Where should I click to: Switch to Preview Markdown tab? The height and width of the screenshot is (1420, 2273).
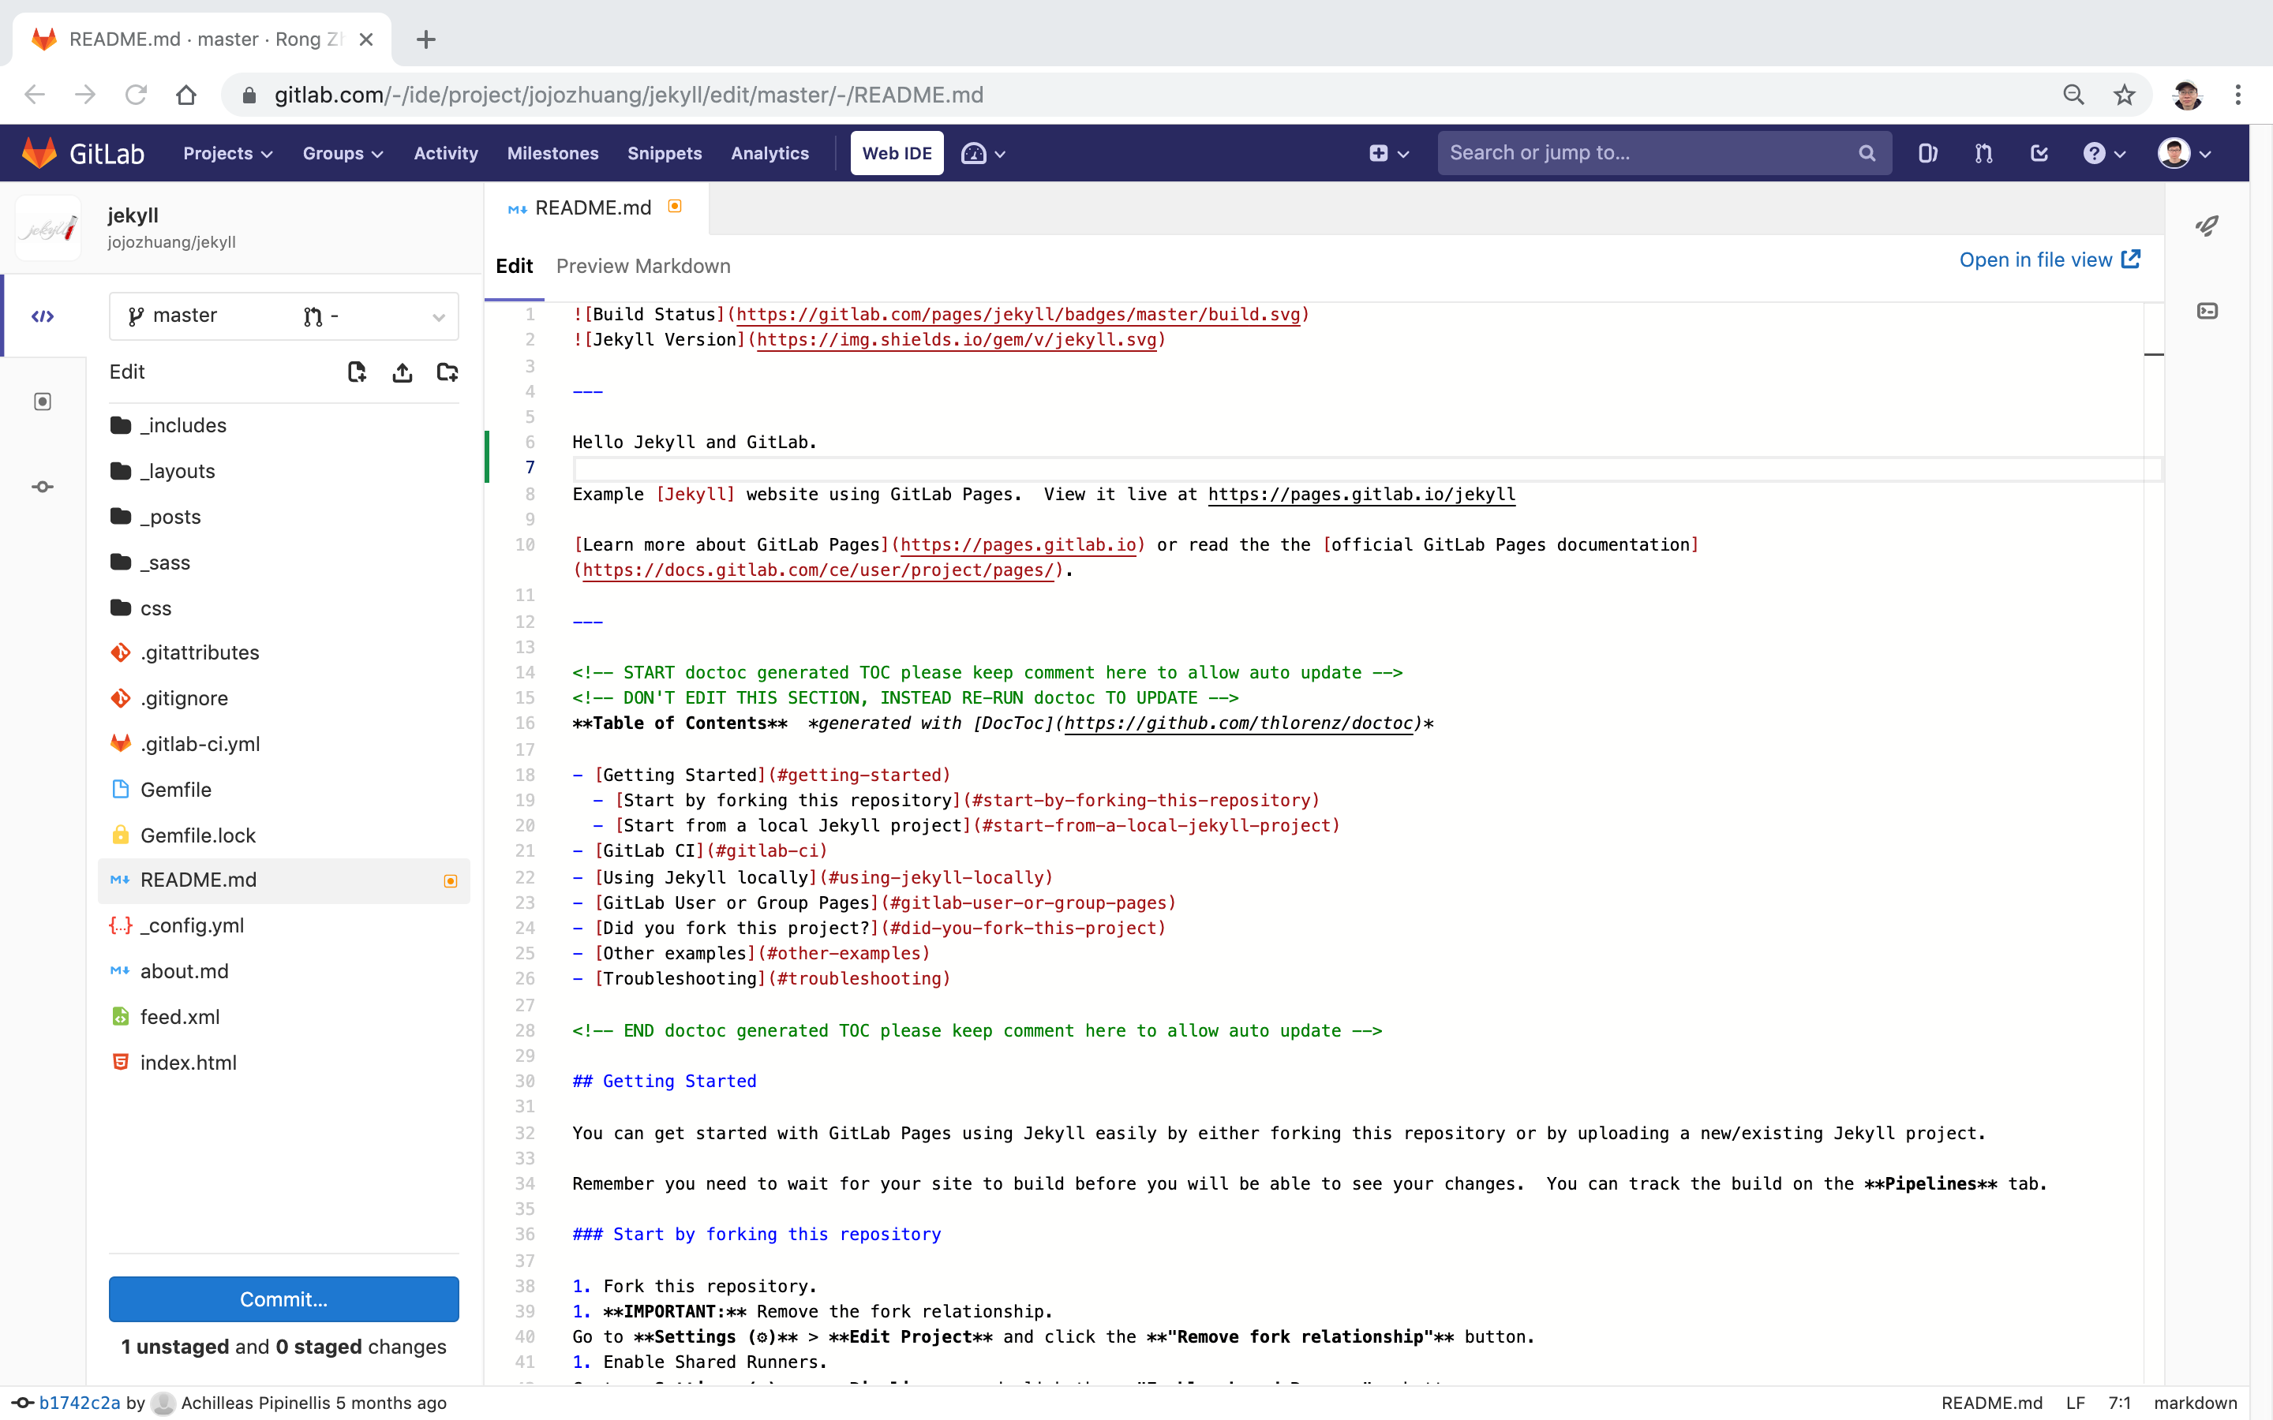tap(643, 266)
